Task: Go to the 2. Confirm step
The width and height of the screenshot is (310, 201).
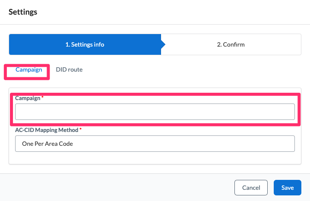Action: click(x=231, y=44)
